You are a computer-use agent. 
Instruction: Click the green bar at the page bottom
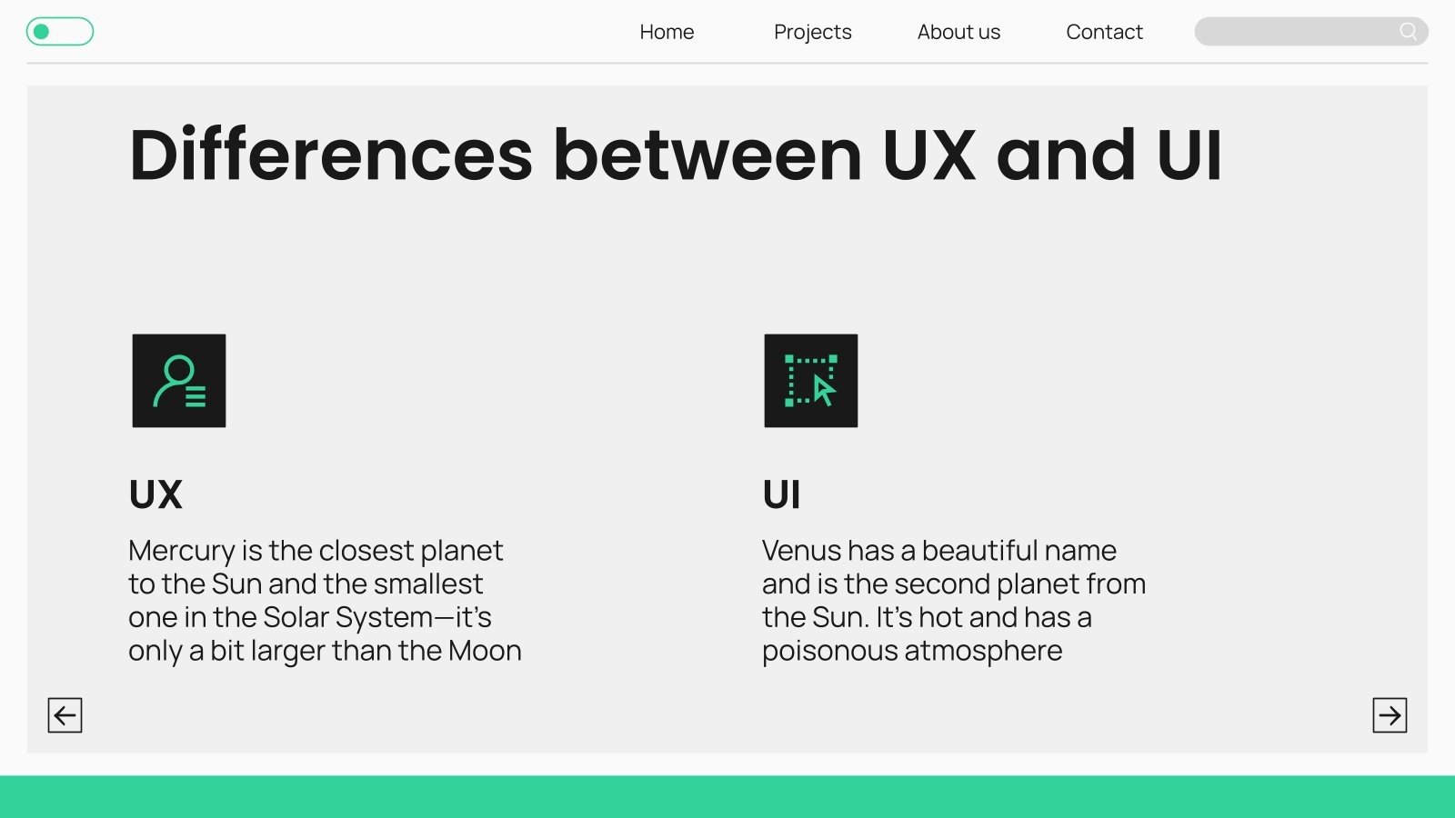pyautogui.click(x=727, y=797)
